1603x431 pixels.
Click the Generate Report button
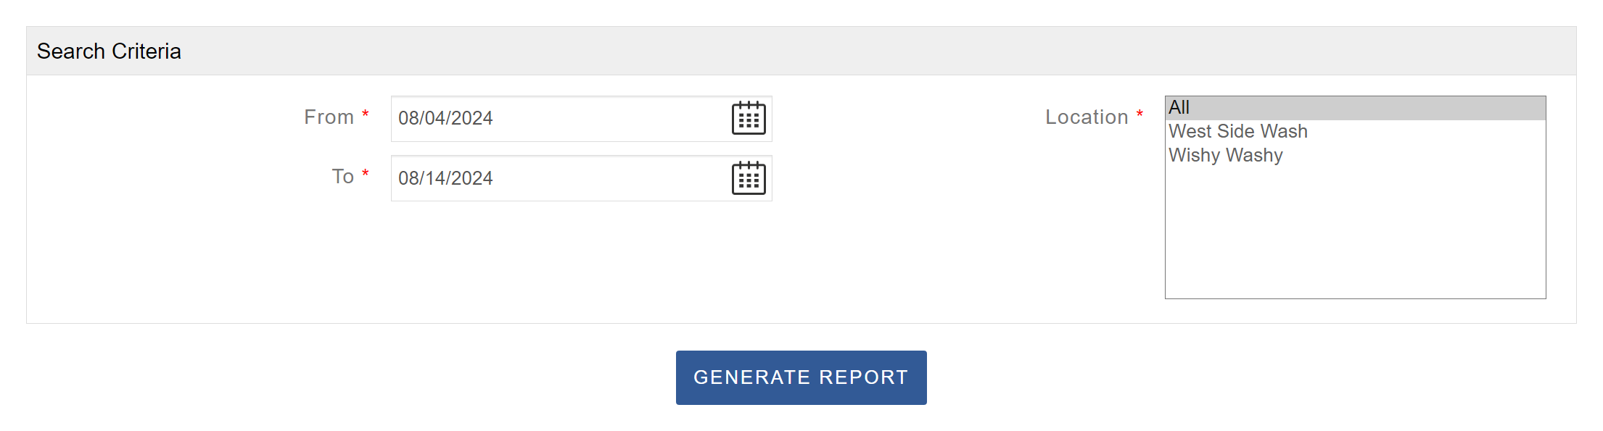[801, 377]
